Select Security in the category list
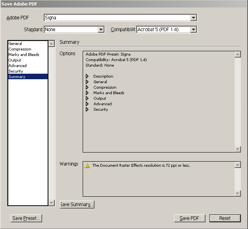248x229 pixels. tap(28, 71)
